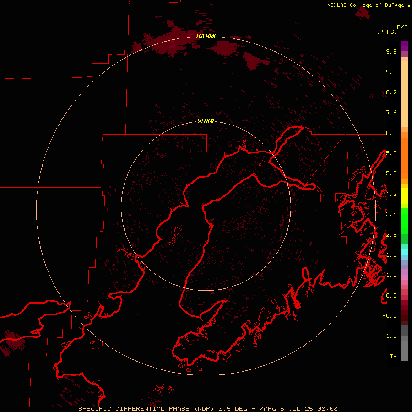Click the 100 NMI range ring label
This screenshot has height=412, width=412.
(x=206, y=36)
